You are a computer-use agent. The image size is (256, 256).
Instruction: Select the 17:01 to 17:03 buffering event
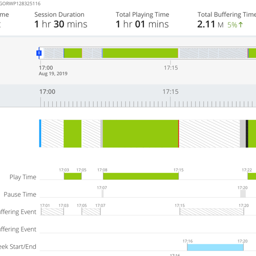52,211
